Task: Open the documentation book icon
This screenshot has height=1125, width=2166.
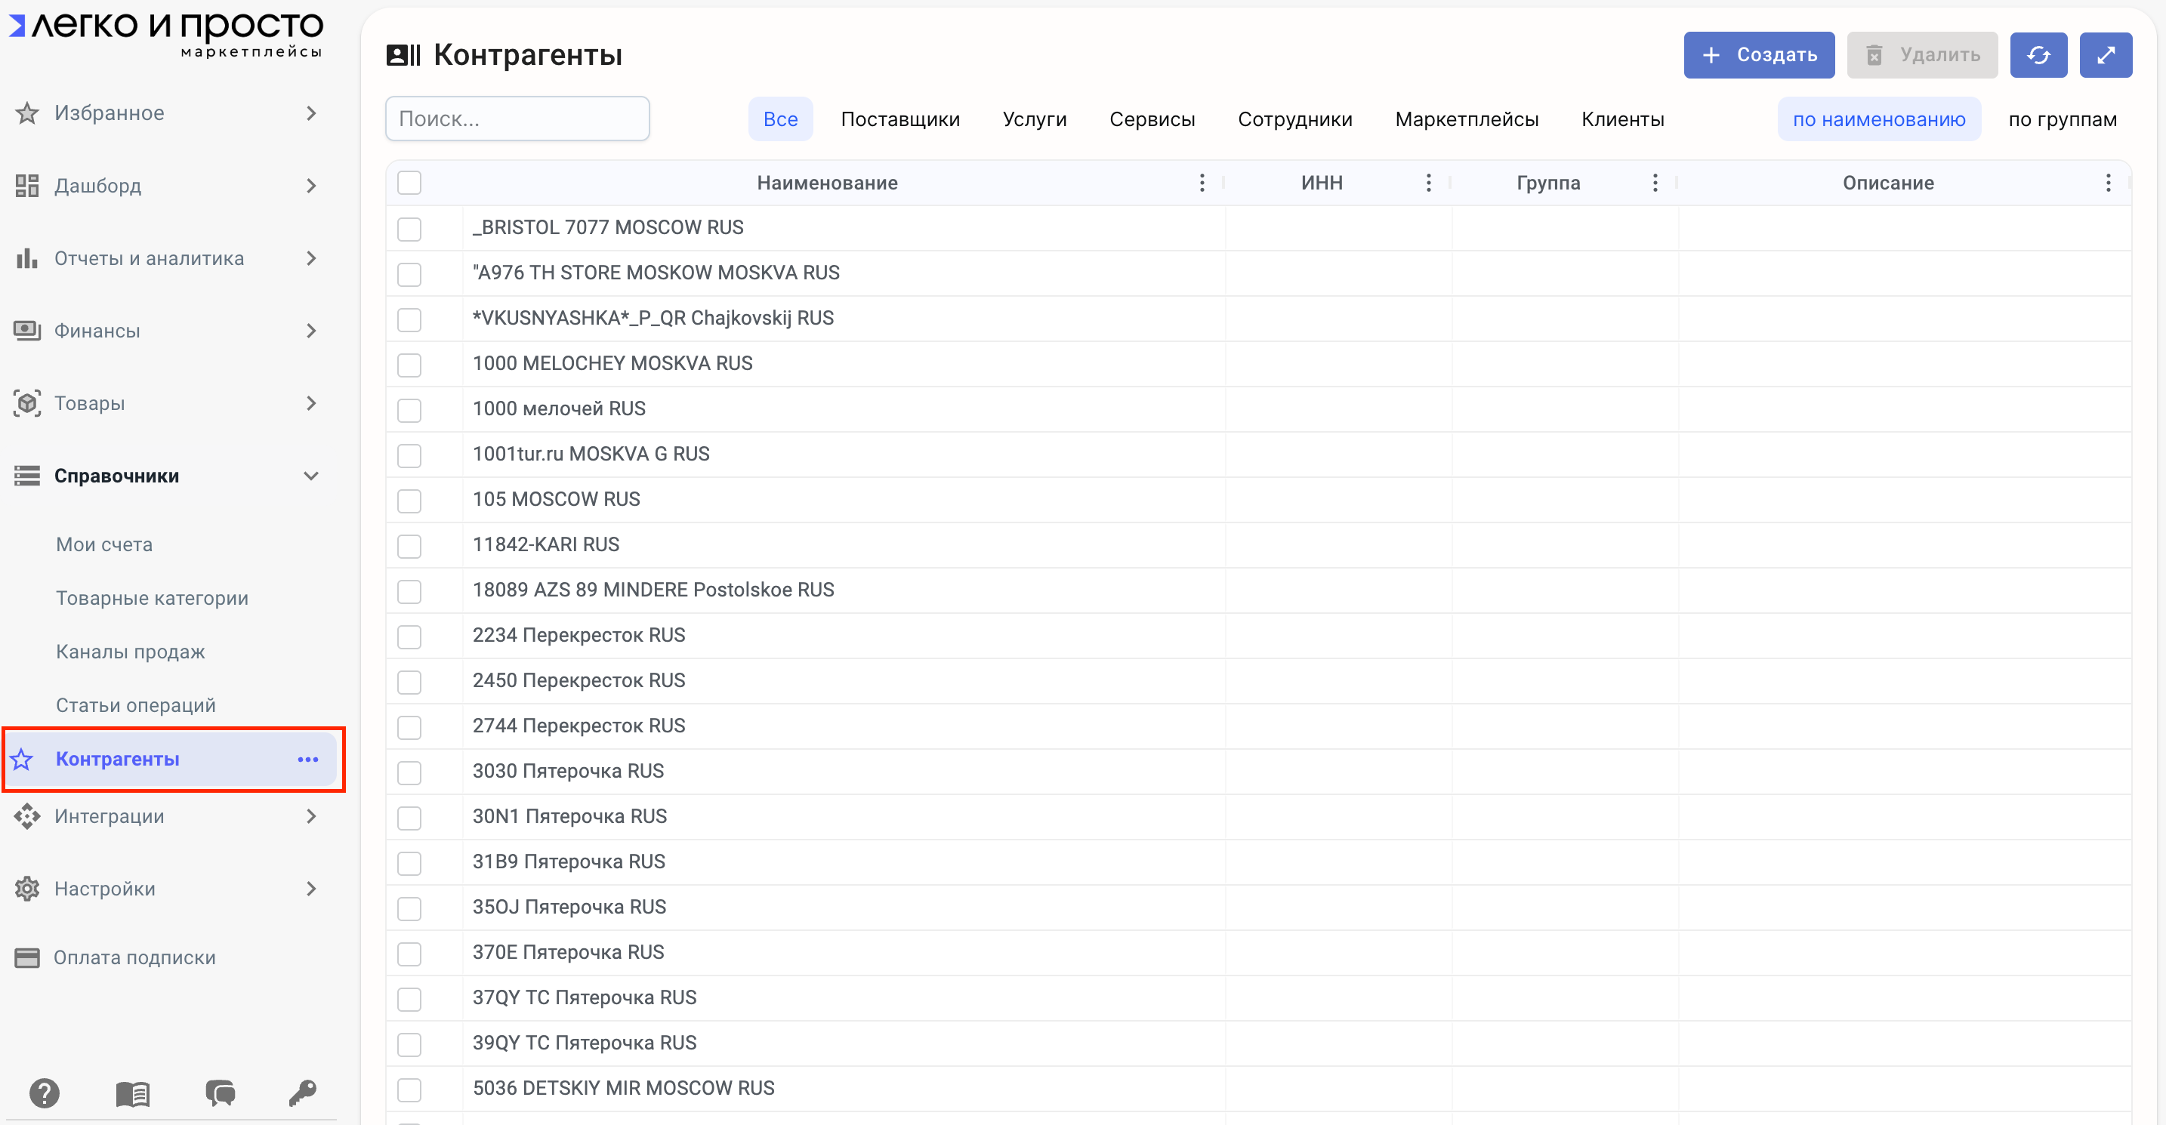Action: [132, 1093]
